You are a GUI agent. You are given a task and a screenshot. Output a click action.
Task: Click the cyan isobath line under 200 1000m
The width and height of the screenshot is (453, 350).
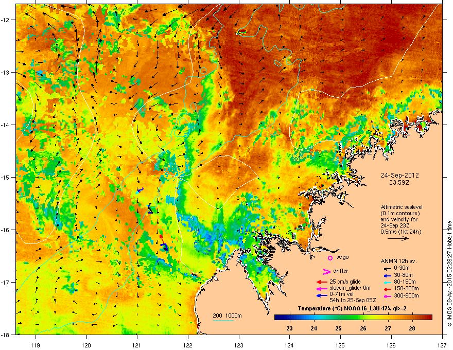tap(223, 320)
